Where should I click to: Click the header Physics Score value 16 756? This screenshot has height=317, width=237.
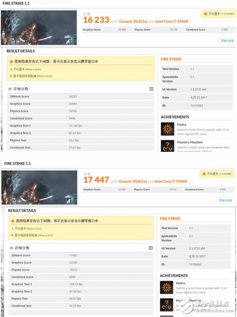[x=173, y=29]
